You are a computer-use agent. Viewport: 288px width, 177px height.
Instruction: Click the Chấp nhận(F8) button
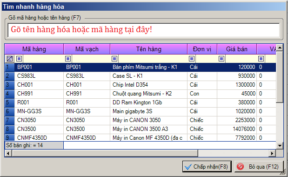pos(207,167)
